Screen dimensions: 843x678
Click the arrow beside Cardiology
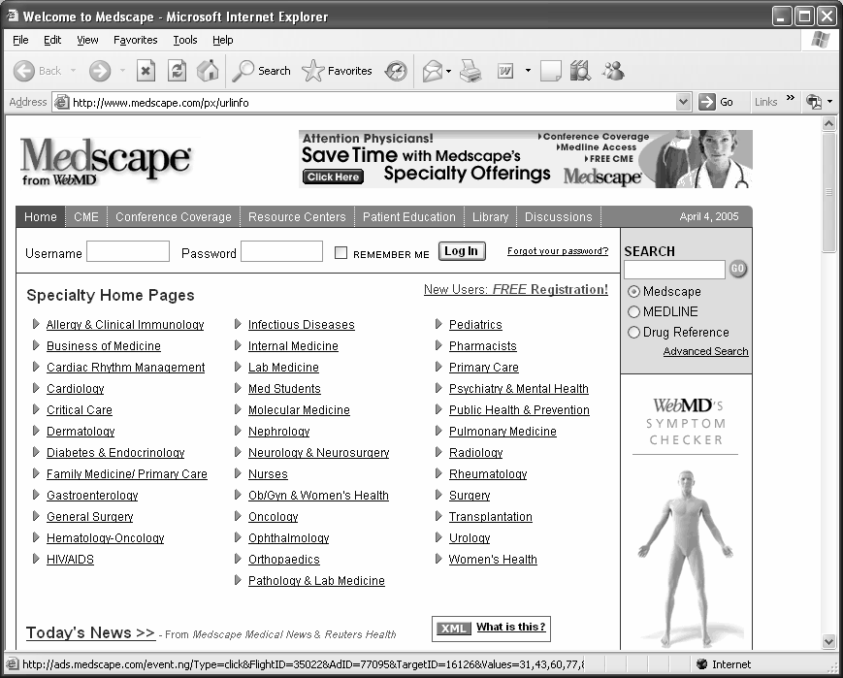[x=36, y=388]
